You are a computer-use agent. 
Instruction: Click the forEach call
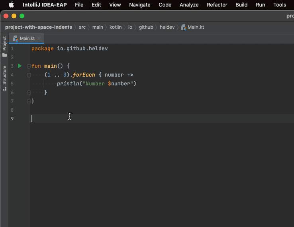(84, 75)
